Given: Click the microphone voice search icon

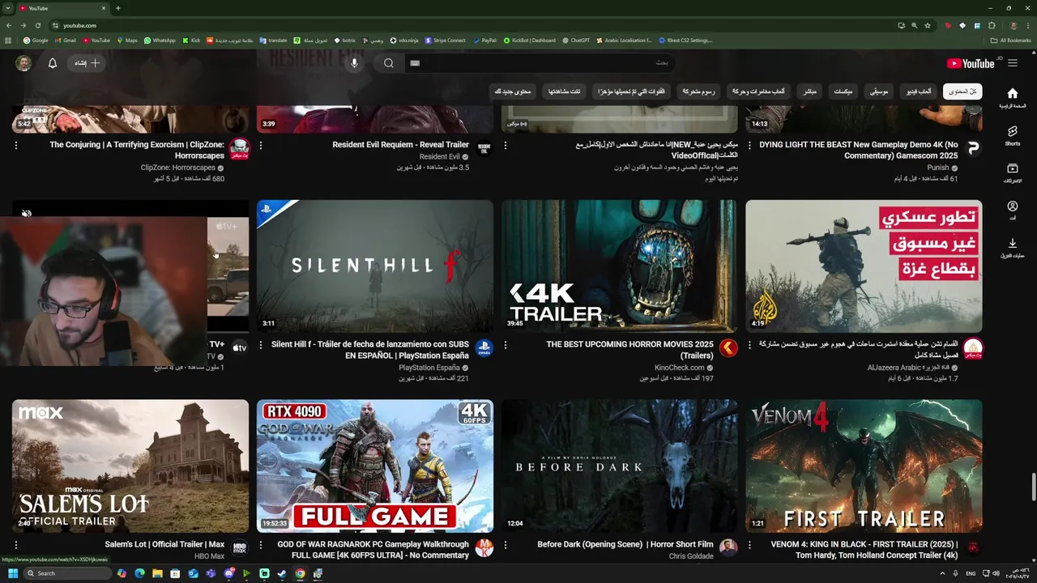Looking at the screenshot, I should tap(354, 63).
